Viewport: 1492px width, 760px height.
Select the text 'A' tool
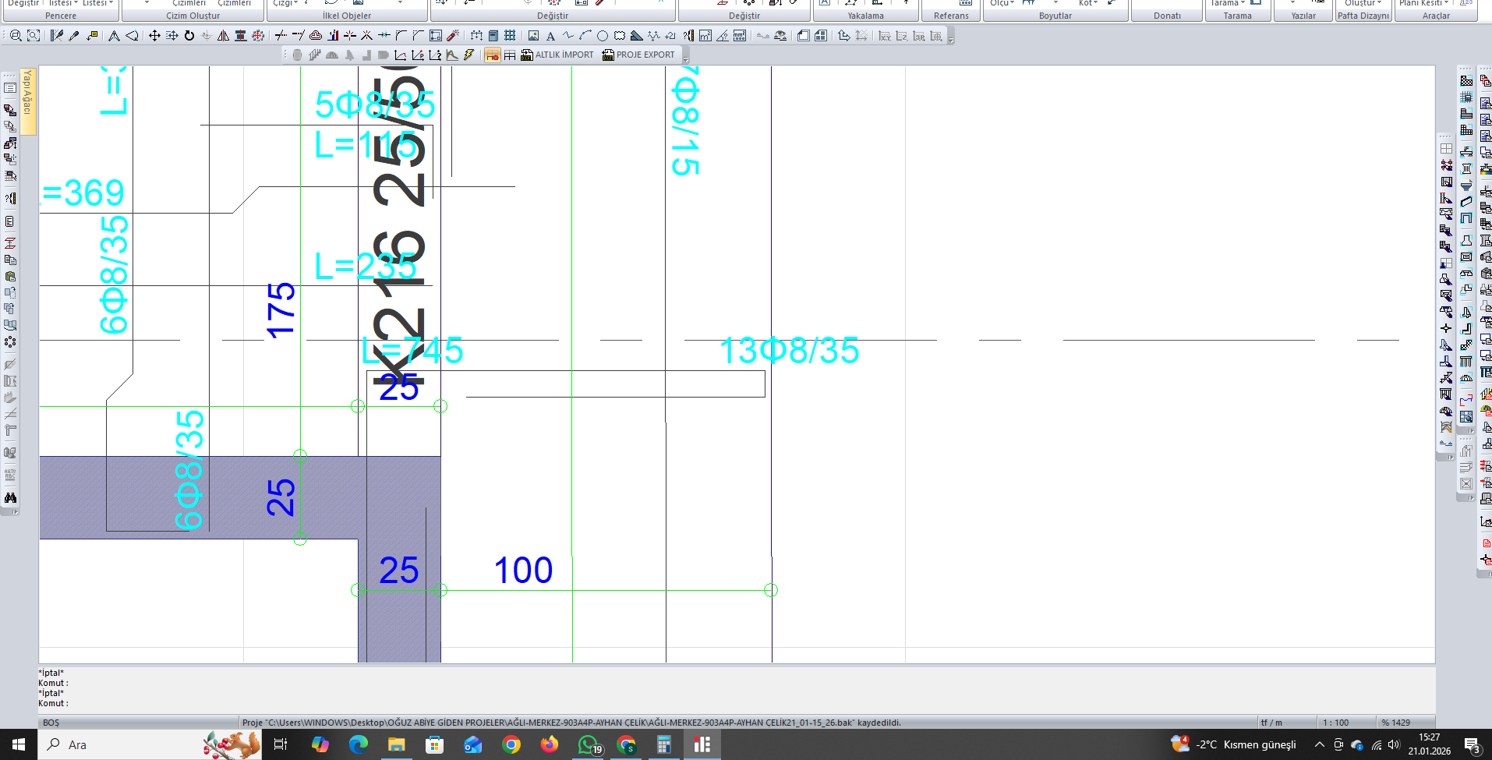tap(550, 36)
